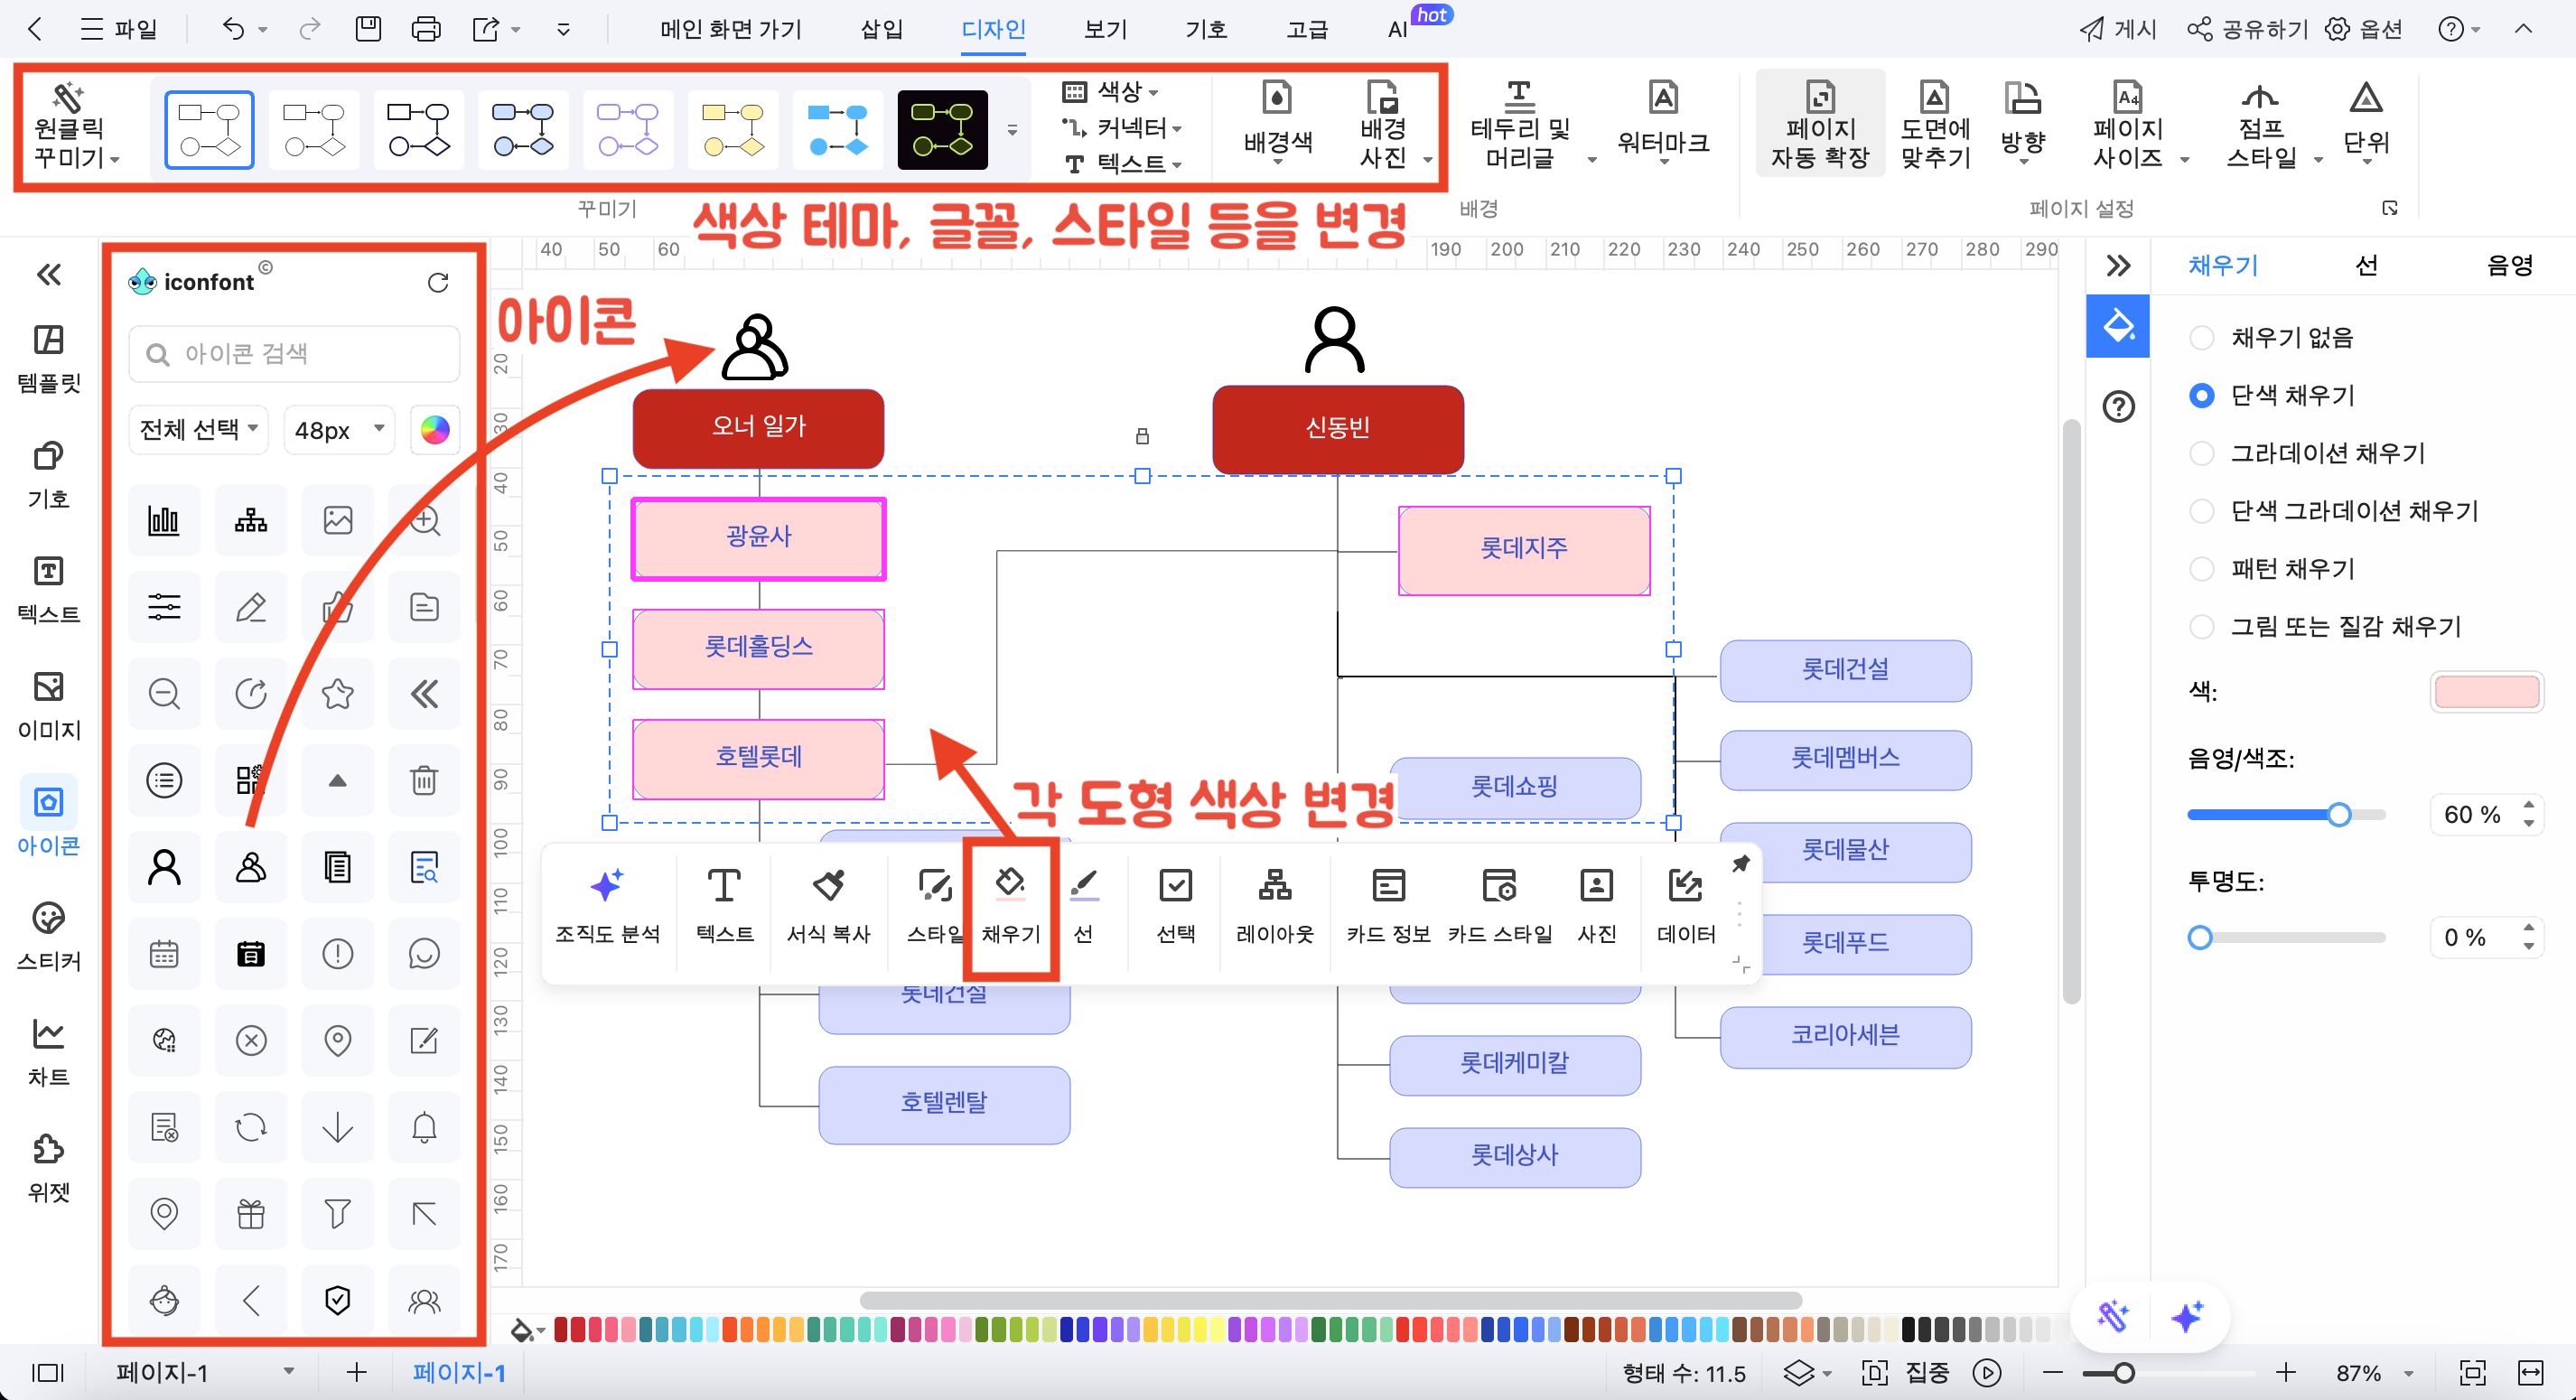Image resolution: width=2576 pixels, height=1400 pixels.
Task: Open the 템플릿 sidebar panel
Action: click(x=48, y=359)
